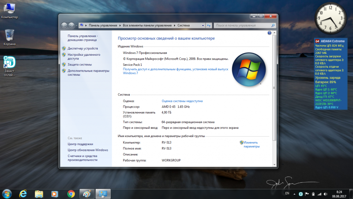Click the Start button orb
The height and width of the screenshot is (199, 353).
[x=7, y=193]
